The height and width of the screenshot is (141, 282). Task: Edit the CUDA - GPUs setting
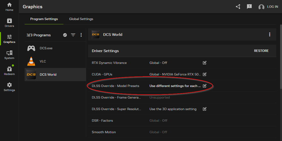(205, 74)
